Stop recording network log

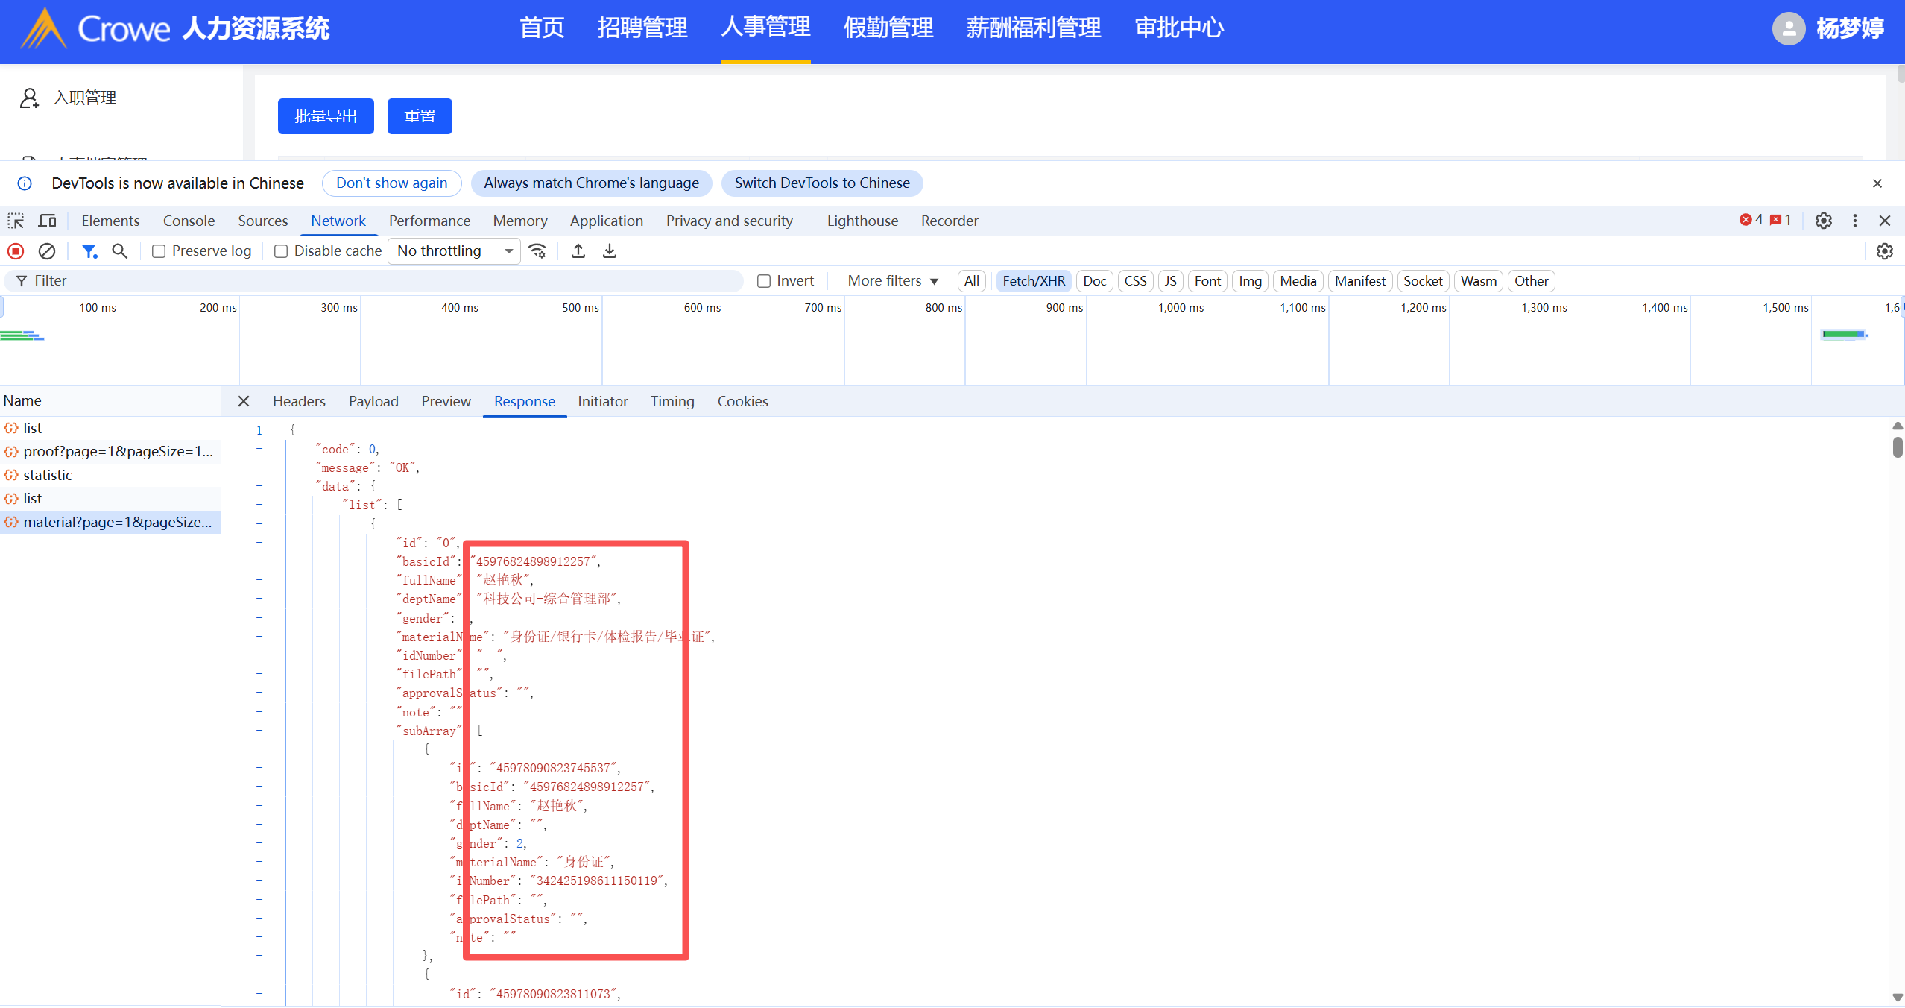pos(16,251)
